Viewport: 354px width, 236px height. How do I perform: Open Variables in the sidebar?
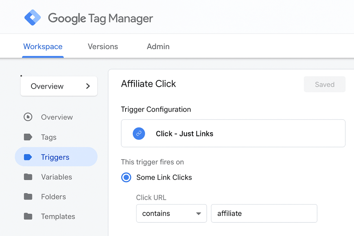click(56, 177)
